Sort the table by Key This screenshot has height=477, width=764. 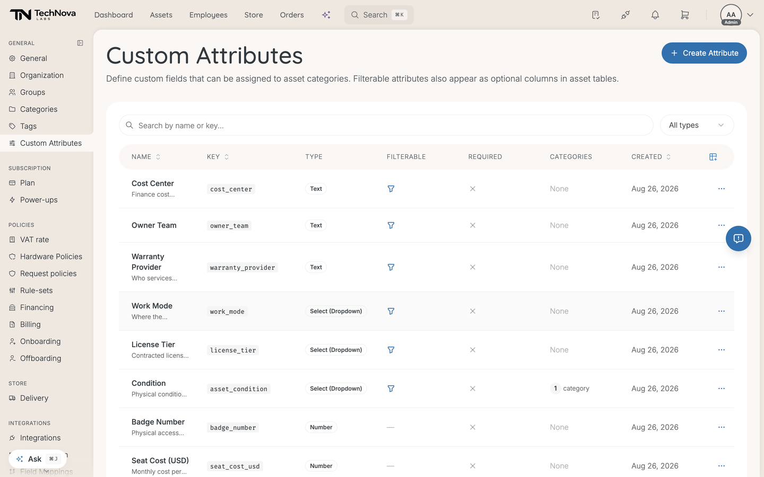tap(218, 157)
